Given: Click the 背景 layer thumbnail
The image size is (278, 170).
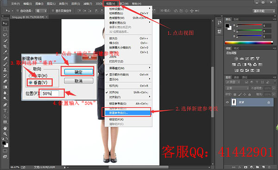Looking at the screenshot, I should click(234, 102).
